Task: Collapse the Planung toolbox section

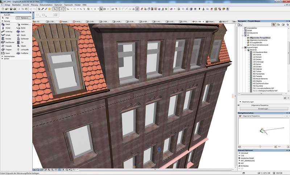Action: pos(2,21)
